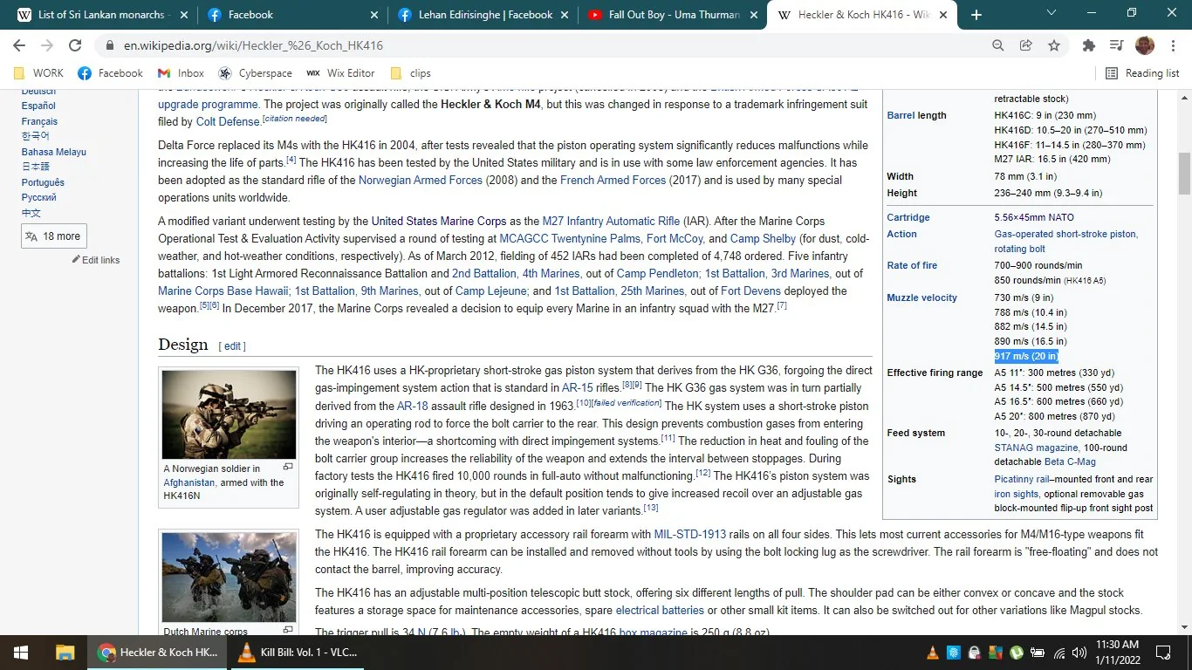Switch to the Lehan Edirisinghe Facebook tab
The height and width of the screenshot is (670, 1192).
483,15
